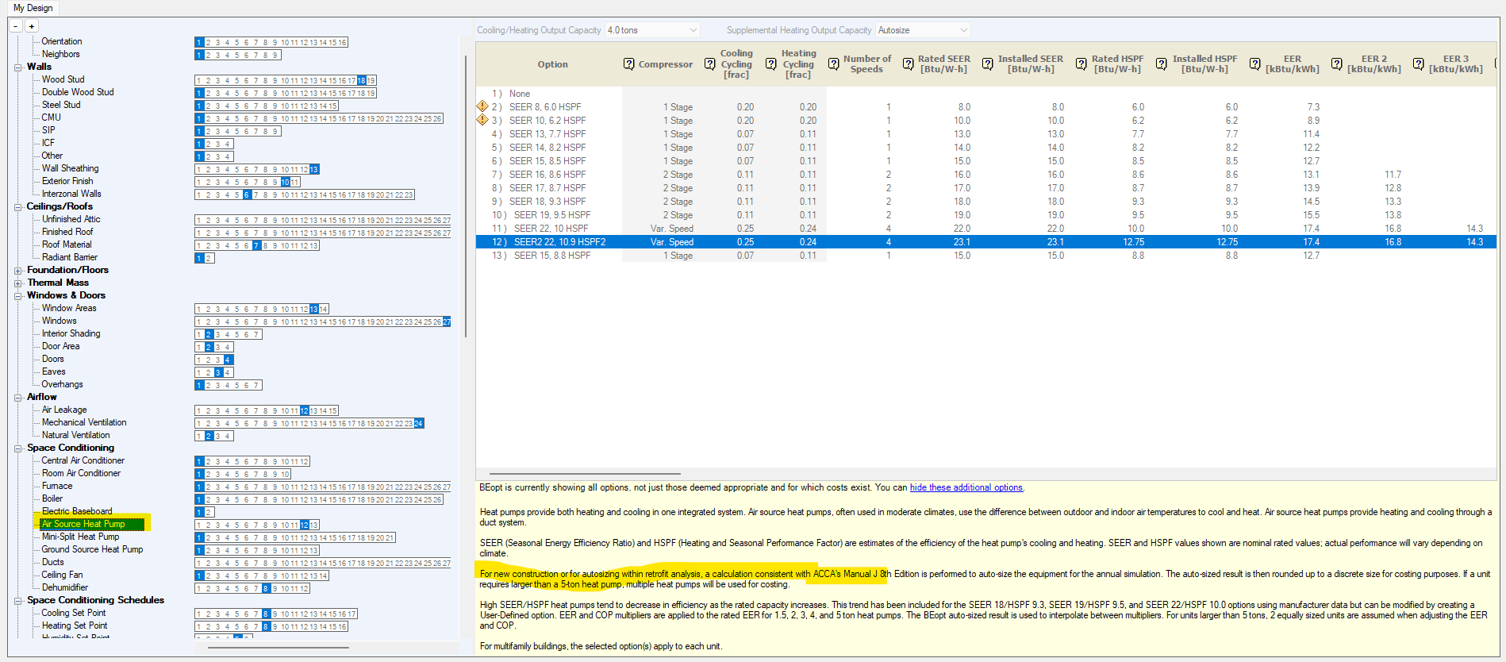Screen dimensions: 1506x662
Task: Click warning diamond on SEER 10, 6.2 HSPF row
Action: click(482, 120)
